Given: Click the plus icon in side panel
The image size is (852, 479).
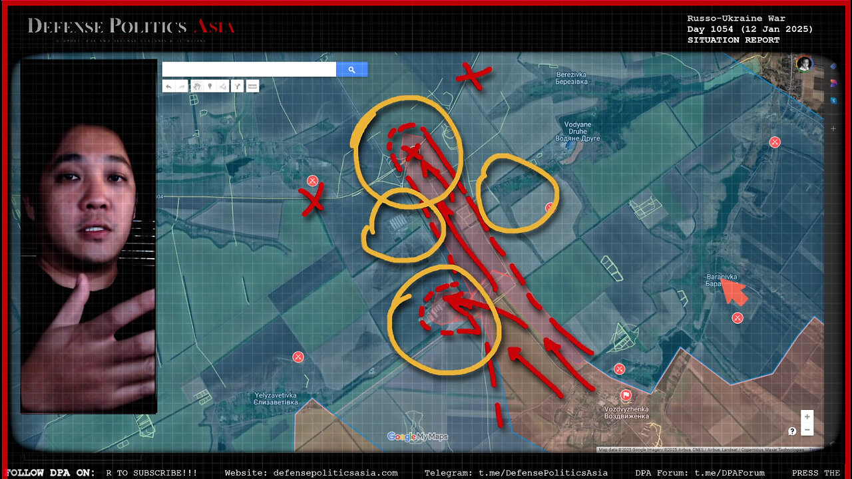Looking at the screenshot, I should click(x=833, y=128).
